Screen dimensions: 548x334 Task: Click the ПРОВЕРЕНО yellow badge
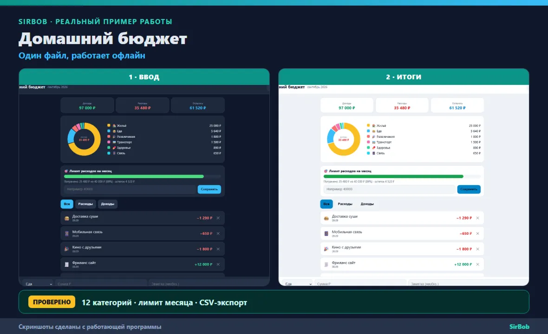point(52,302)
